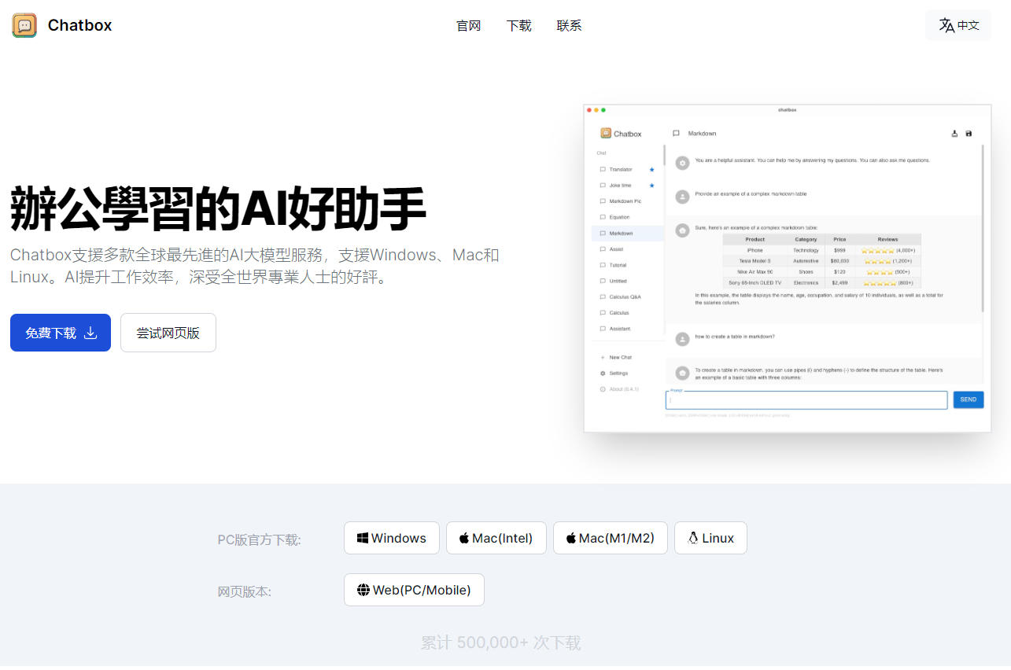Viewport: 1011px width, 670px height.
Task: Click the system message gear avatar in the preview
Action: 683,163
